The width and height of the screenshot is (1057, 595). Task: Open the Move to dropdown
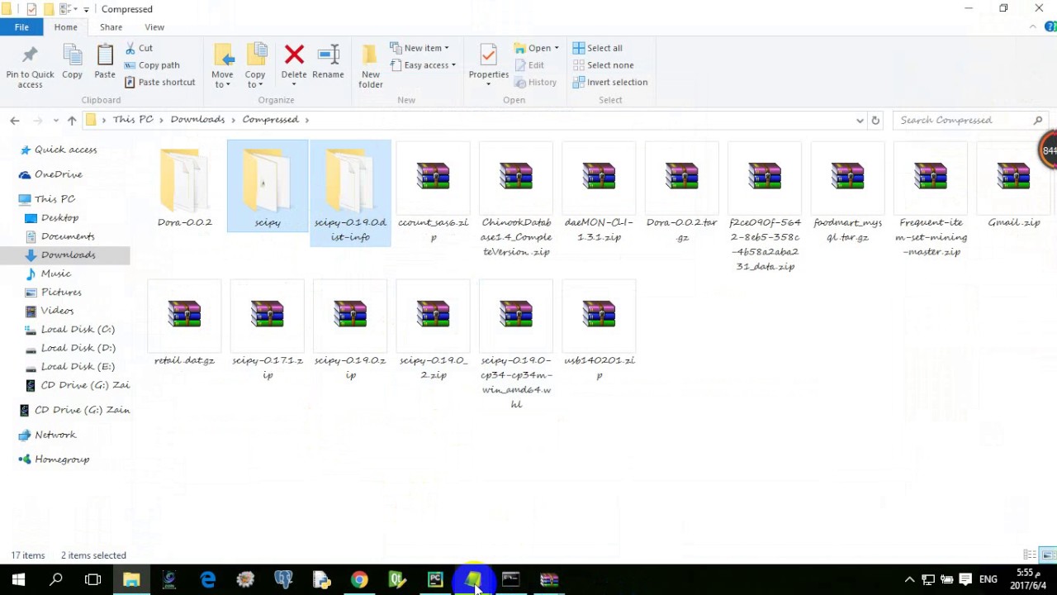(x=222, y=79)
